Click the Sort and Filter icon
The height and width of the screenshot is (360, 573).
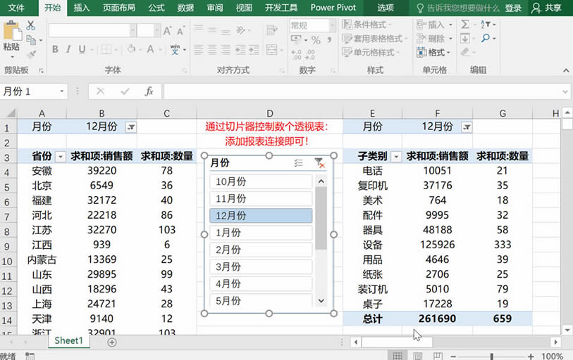486,25
